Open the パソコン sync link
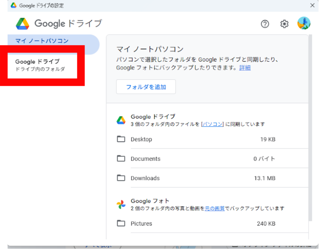This screenshot has width=319, height=249. pyautogui.click(x=212, y=124)
